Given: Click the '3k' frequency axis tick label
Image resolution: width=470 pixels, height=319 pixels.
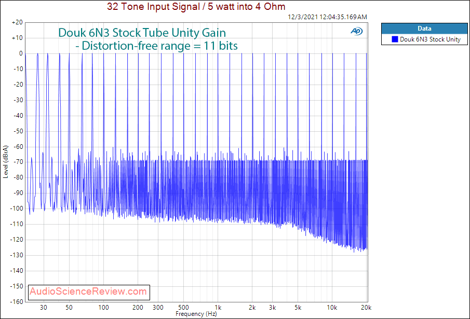Looking at the screenshot, I should point(272,308).
